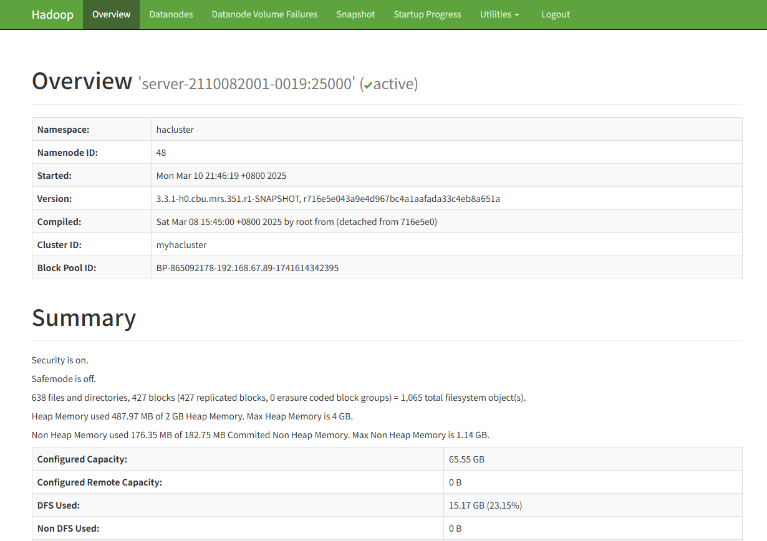
Task: Click the Started label cell
Action: [x=92, y=176]
